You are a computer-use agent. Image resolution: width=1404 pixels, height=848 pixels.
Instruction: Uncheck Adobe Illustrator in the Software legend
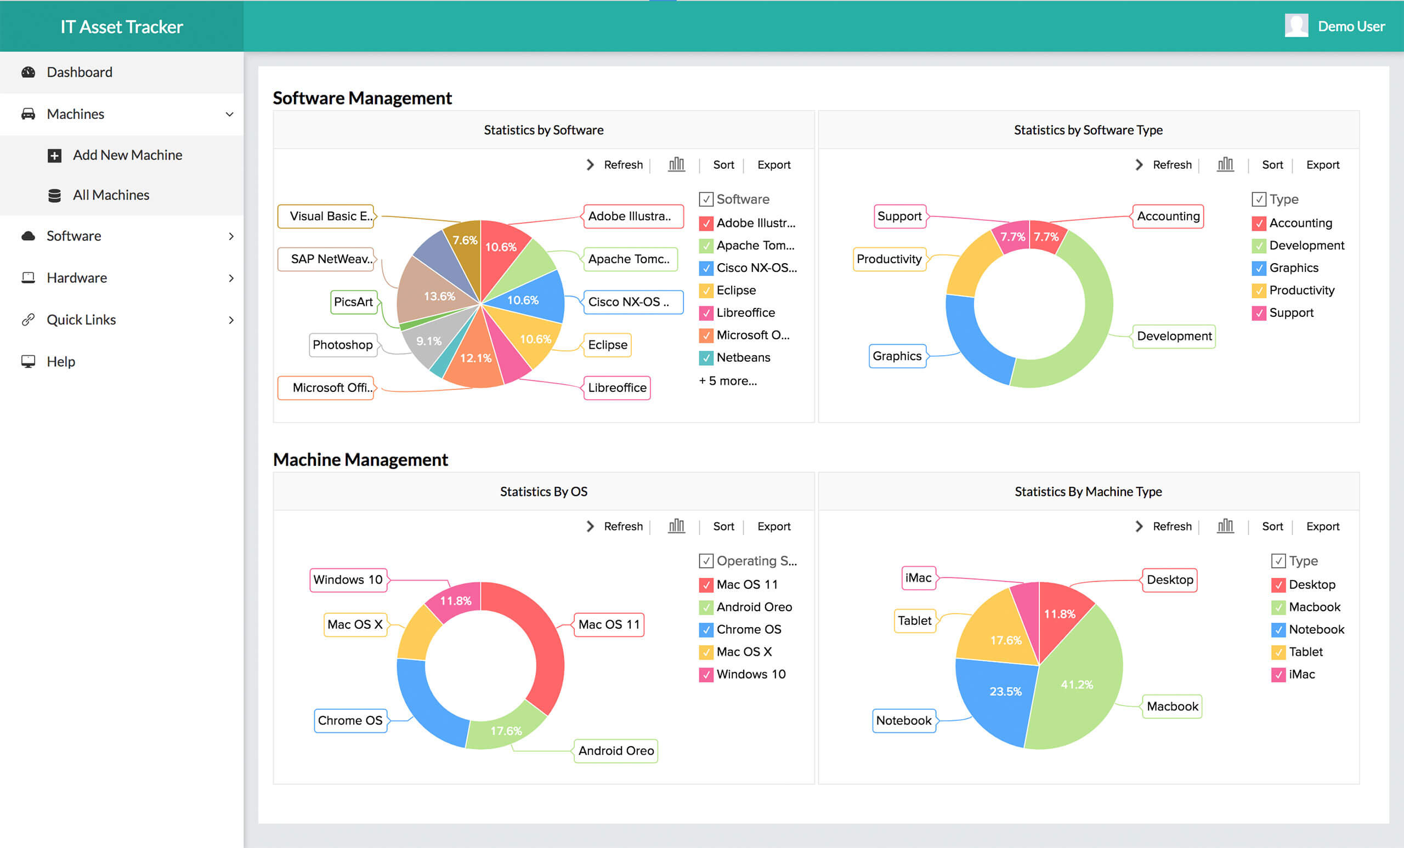pyautogui.click(x=706, y=223)
